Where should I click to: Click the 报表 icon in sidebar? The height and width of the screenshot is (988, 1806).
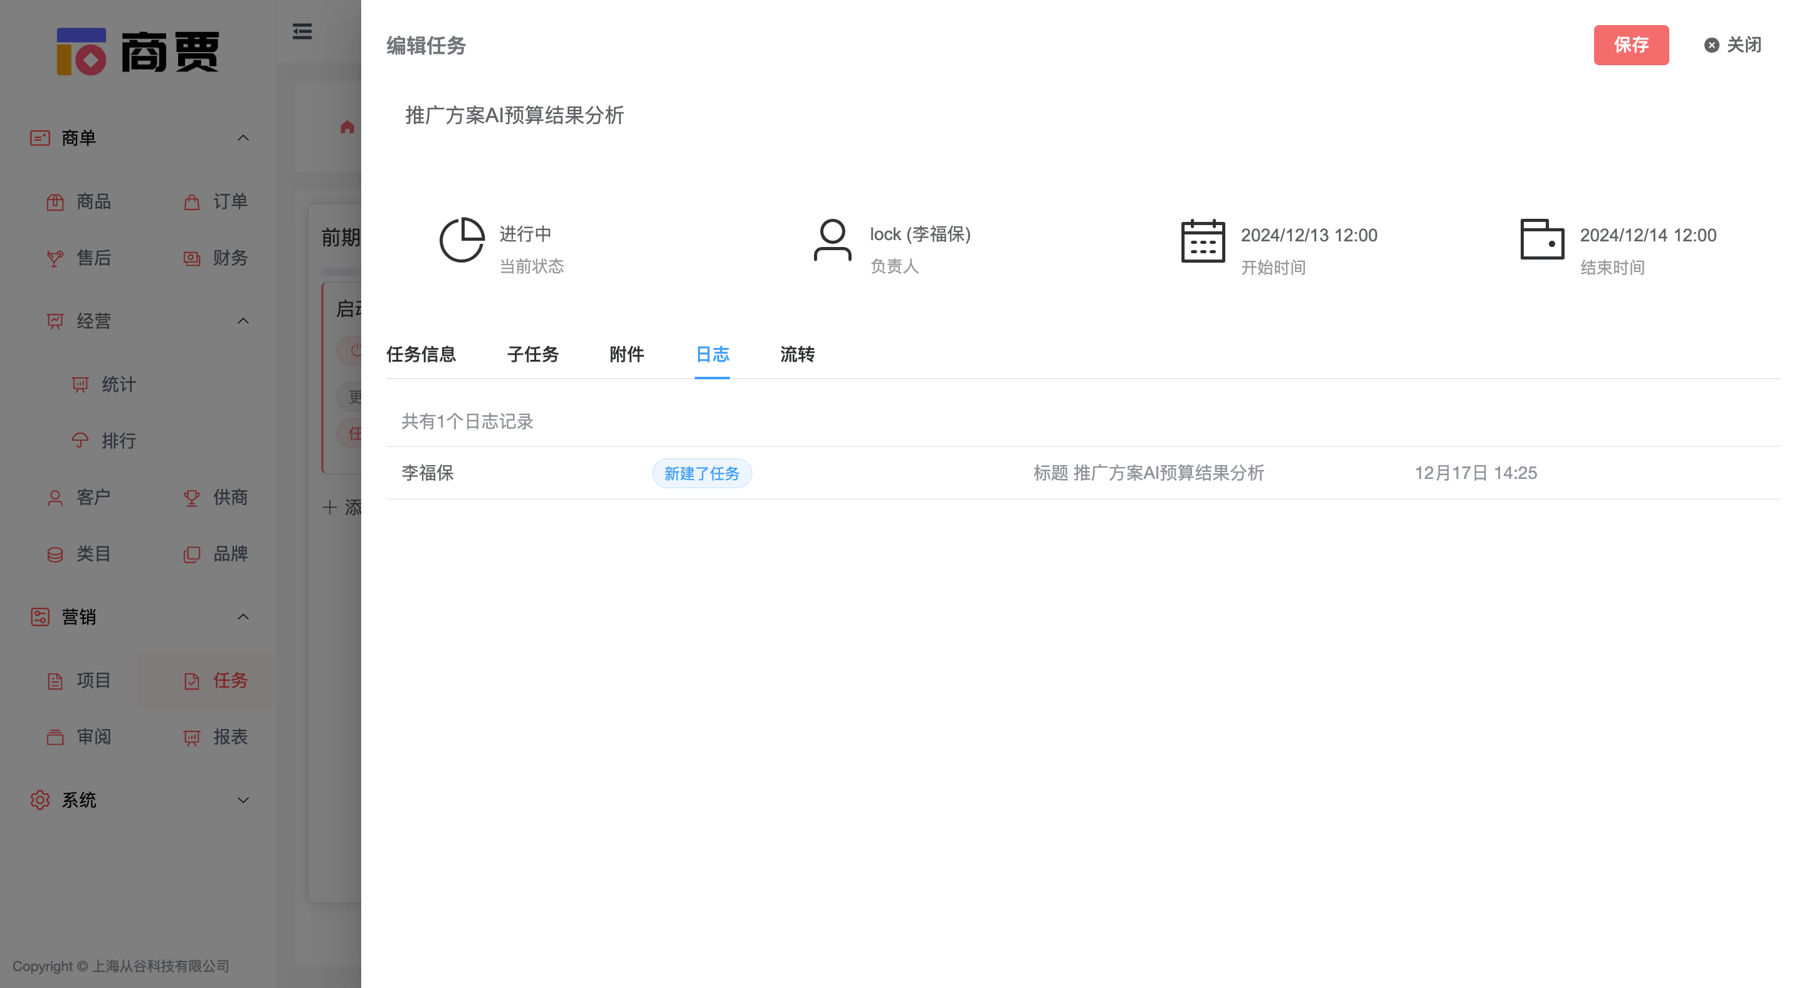point(191,737)
